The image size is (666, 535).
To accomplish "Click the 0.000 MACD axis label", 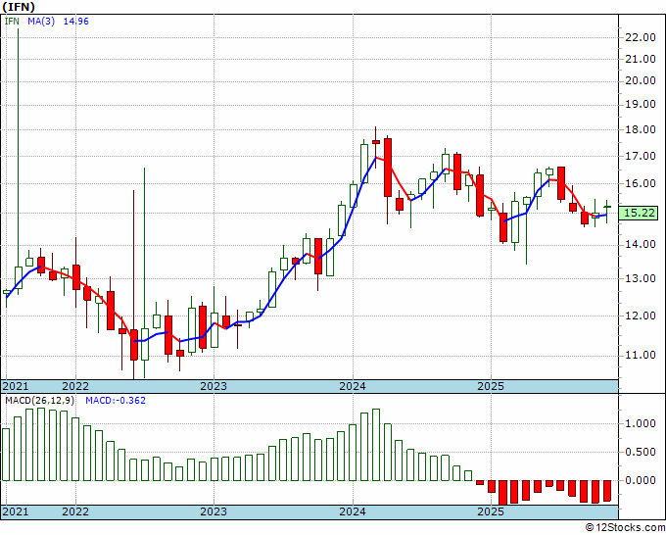I will tap(641, 480).
